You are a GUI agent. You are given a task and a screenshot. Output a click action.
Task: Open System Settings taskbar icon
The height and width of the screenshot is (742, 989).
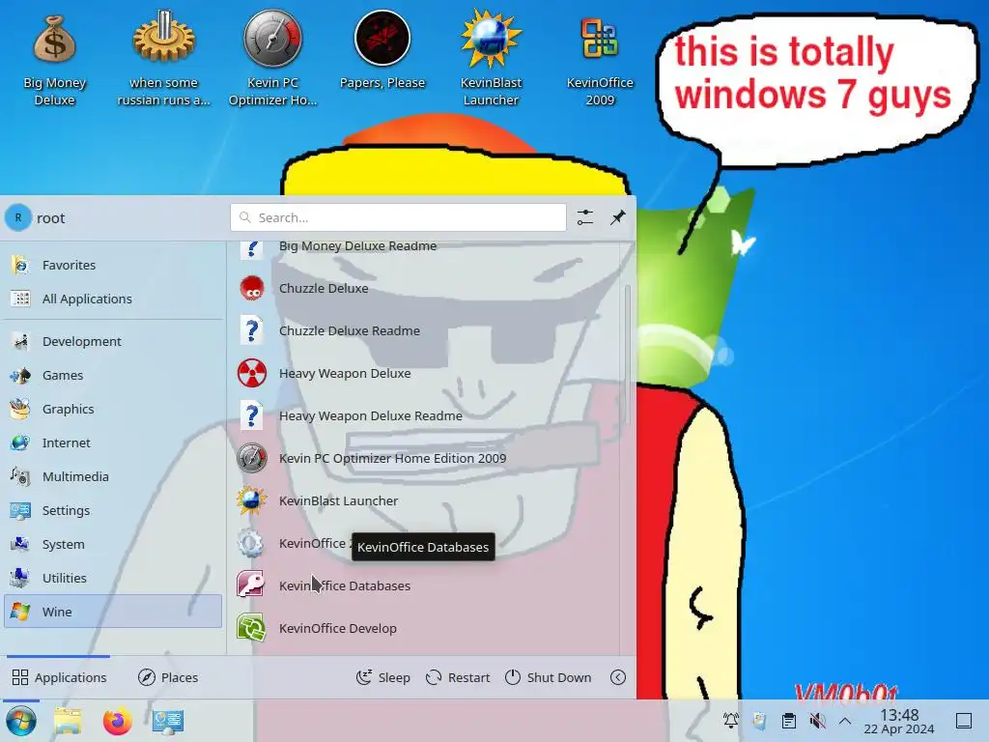tap(168, 721)
